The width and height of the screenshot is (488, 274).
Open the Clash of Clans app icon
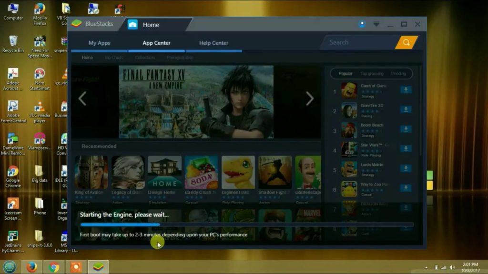pyautogui.click(x=349, y=91)
